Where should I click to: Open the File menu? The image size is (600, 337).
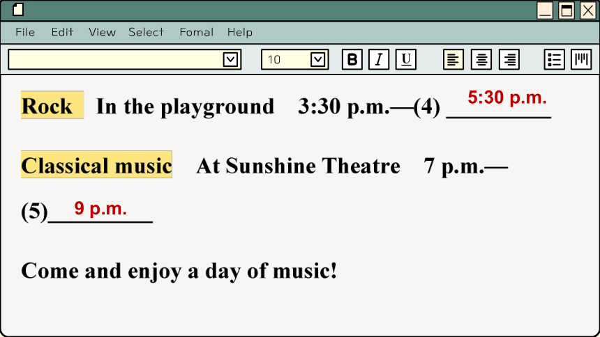25,32
